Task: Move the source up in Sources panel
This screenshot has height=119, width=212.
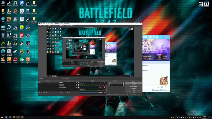Action: [x=67, y=93]
